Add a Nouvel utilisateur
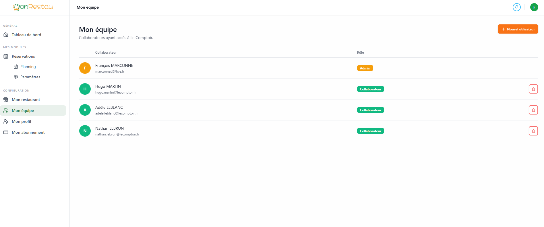 click(x=518, y=29)
